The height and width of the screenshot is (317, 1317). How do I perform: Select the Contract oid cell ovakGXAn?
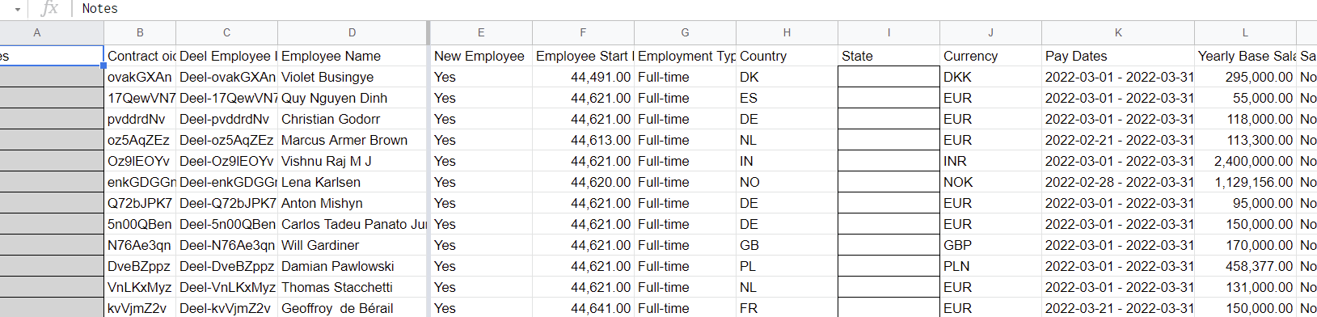pos(140,77)
